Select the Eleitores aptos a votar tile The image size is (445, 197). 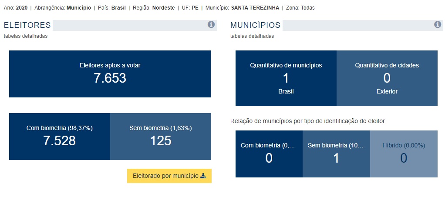tap(110, 74)
